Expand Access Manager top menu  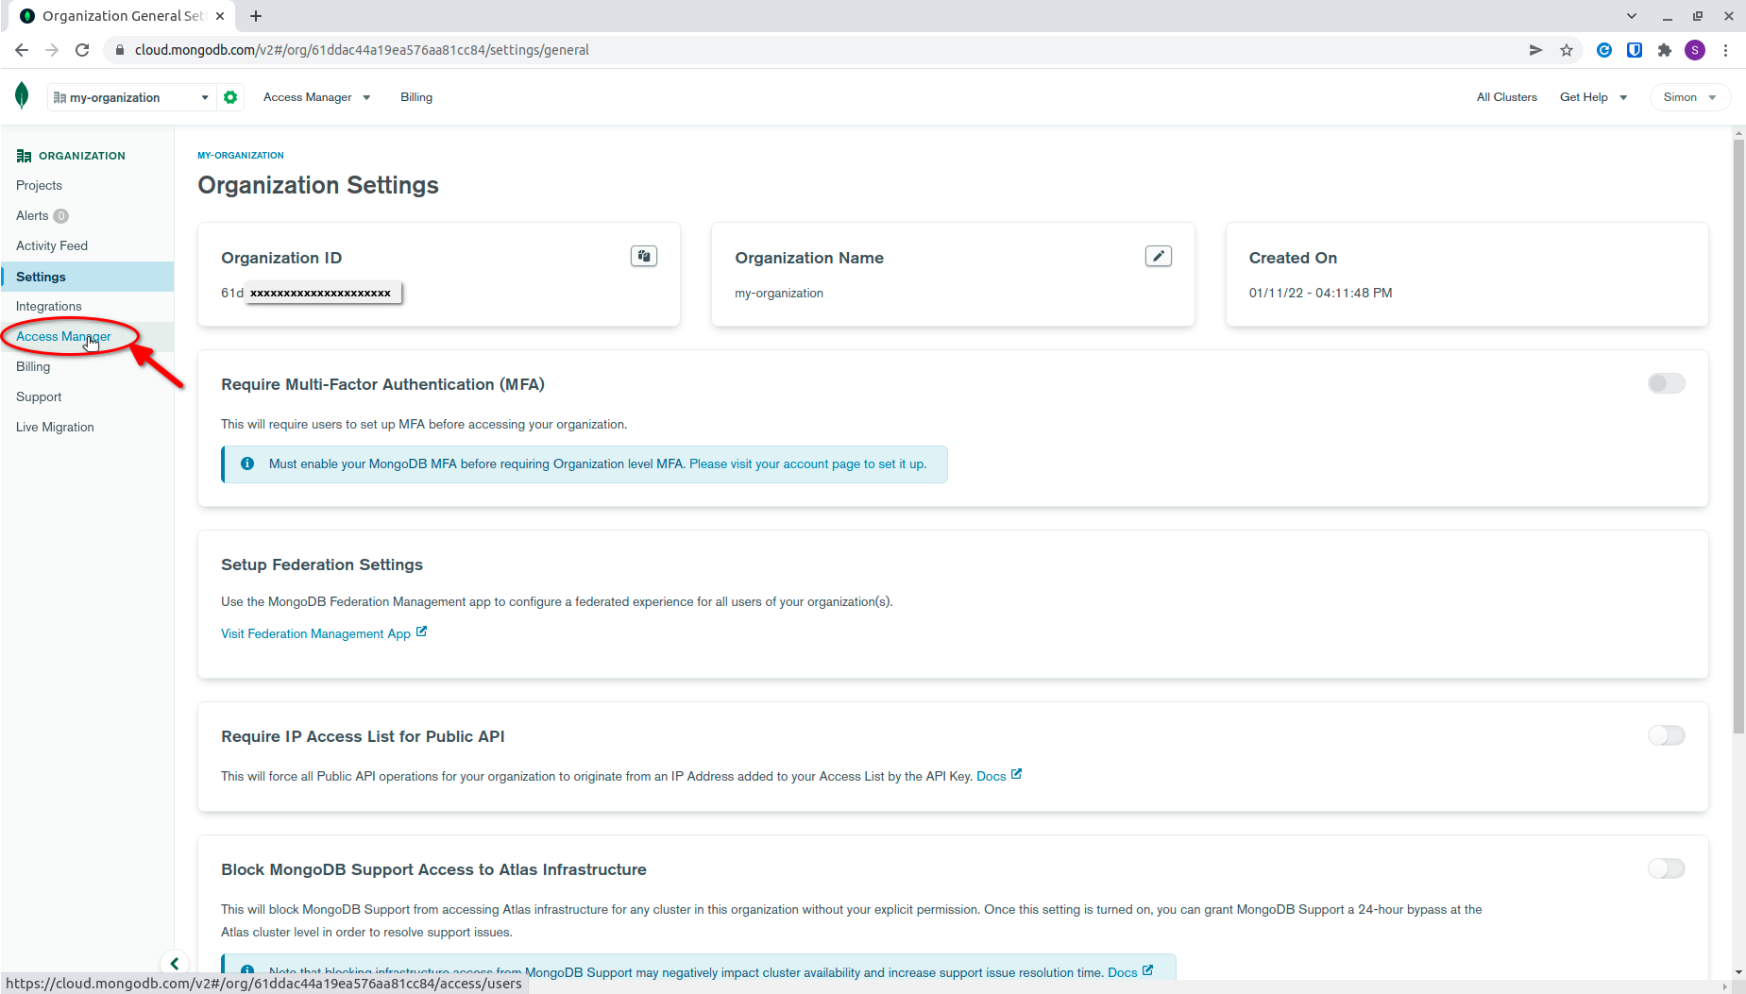(x=316, y=97)
